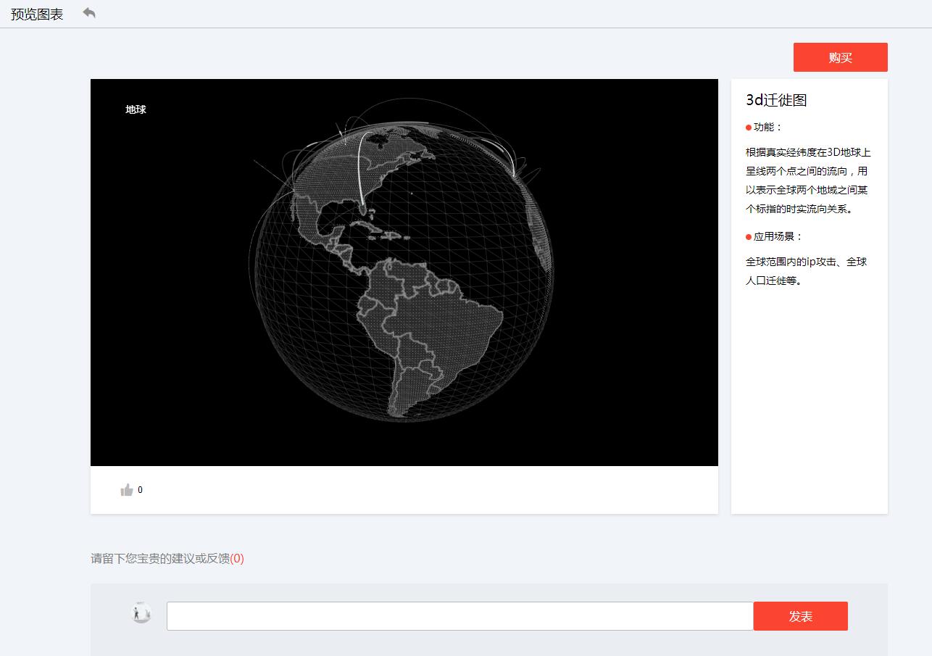The image size is (932, 656).
Task: Click the like count 0
Action: pyautogui.click(x=140, y=490)
